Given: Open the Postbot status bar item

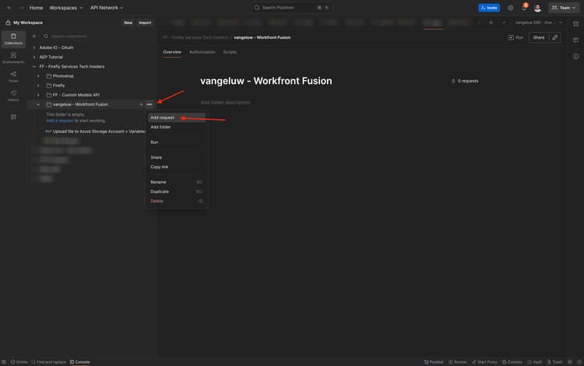Looking at the screenshot, I should (434, 362).
